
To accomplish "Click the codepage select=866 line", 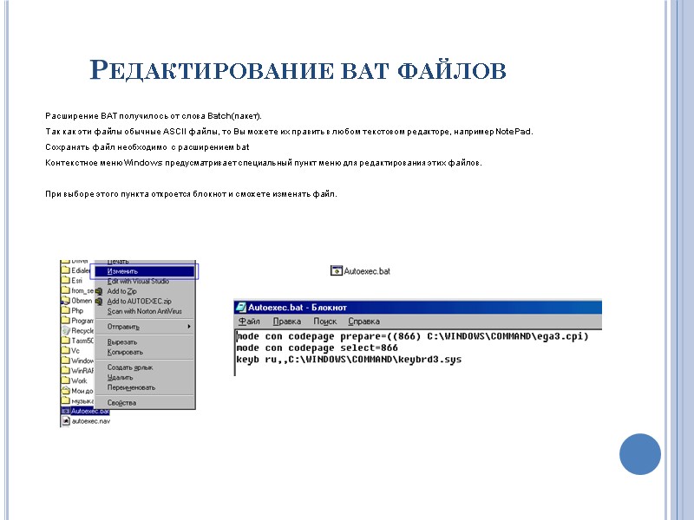I will pyautogui.click(x=317, y=348).
